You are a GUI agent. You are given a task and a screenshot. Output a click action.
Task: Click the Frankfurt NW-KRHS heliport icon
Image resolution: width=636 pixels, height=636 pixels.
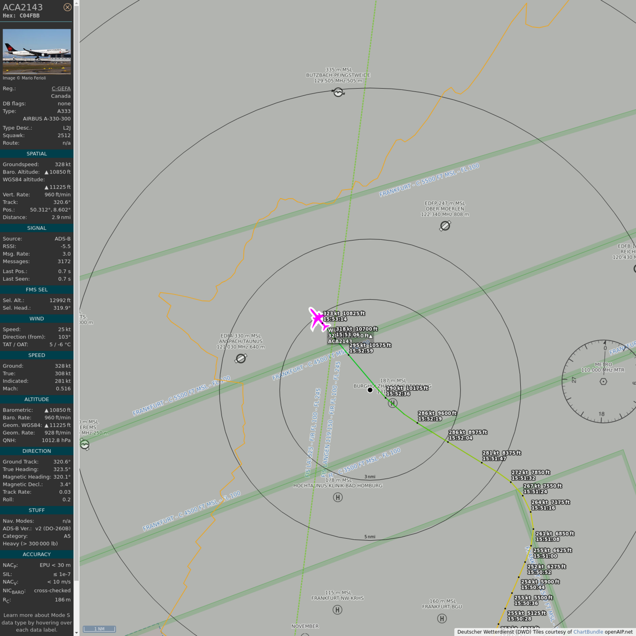(x=337, y=610)
